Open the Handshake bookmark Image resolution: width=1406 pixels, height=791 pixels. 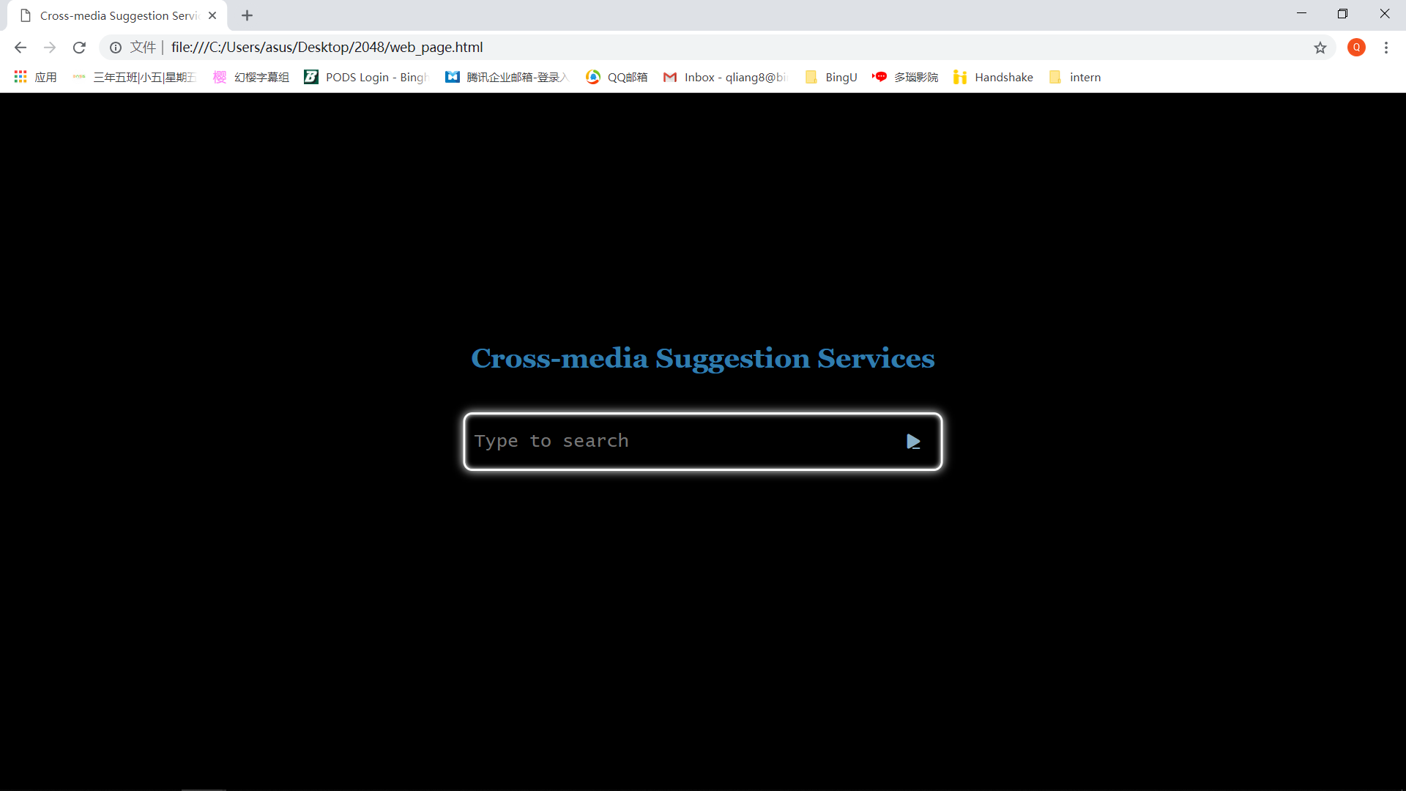[x=994, y=77]
